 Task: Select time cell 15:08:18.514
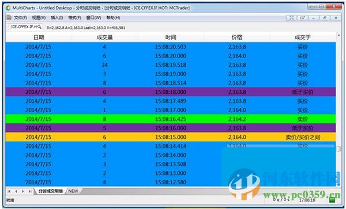(x=171, y=83)
